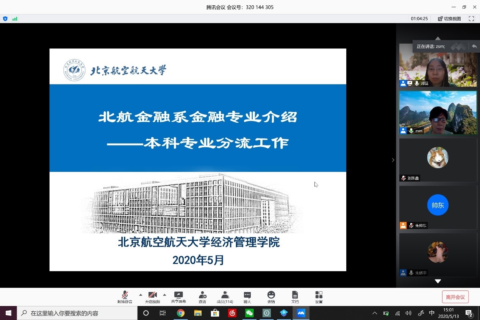
Task: Expand audio options arrow beside 解除静音
Action: tap(141, 295)
